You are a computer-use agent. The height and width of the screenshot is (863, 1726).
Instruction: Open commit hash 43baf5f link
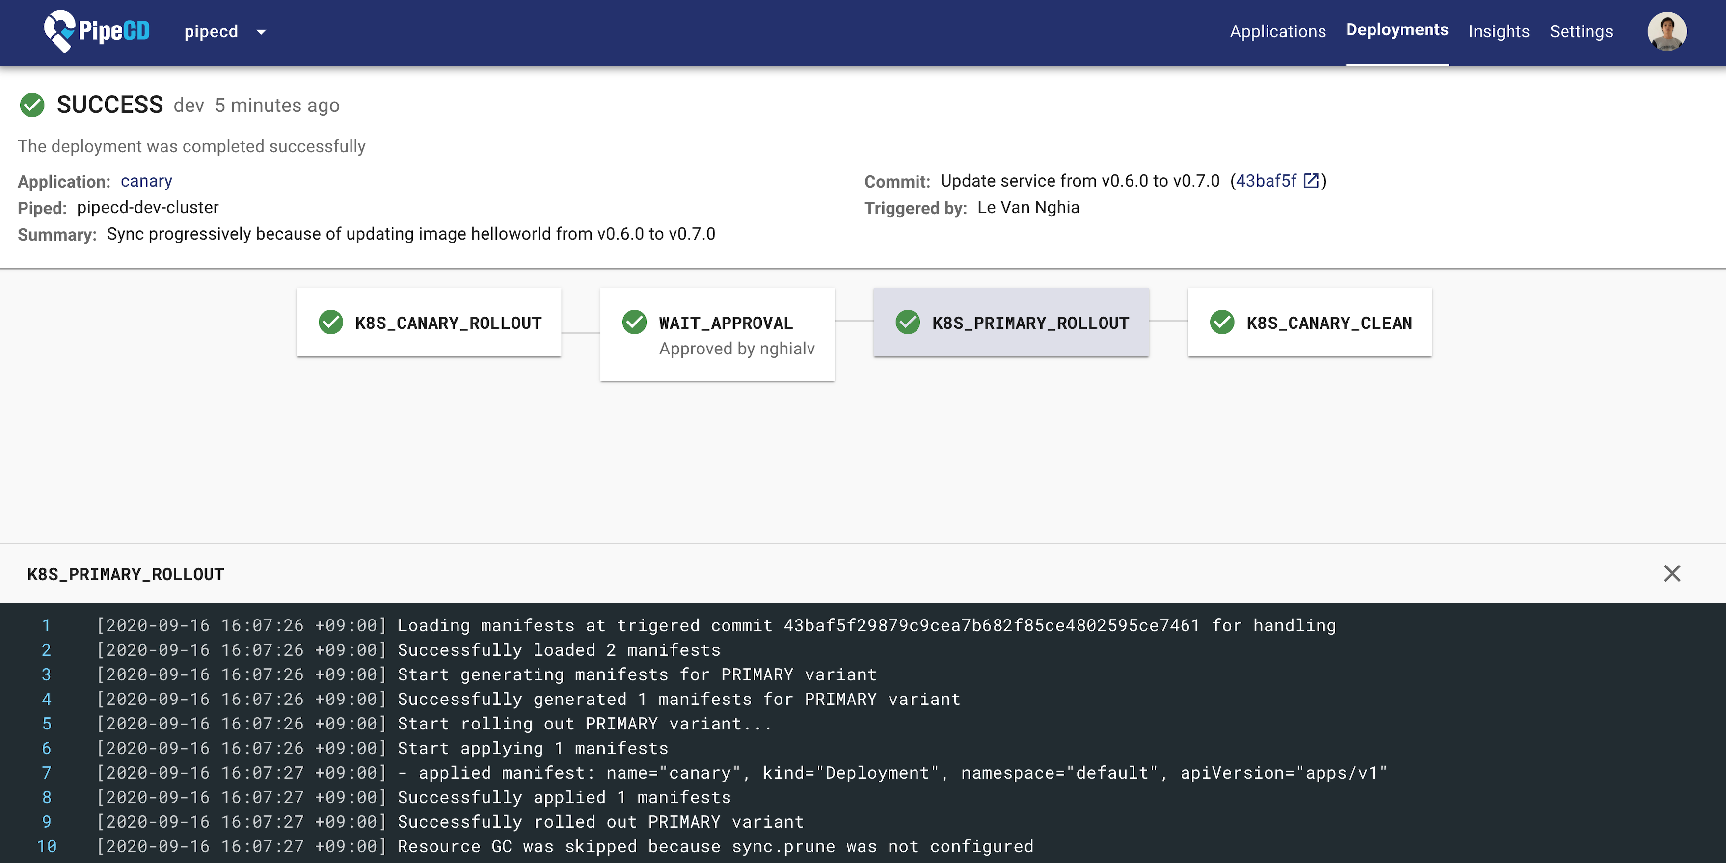1266,181
